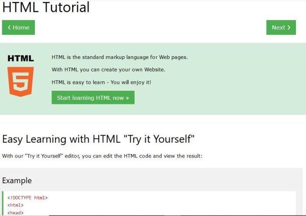Click the » arrow on Start learning button

click(x=127, y=98)
